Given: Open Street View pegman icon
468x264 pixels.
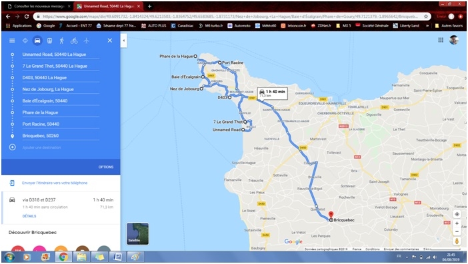Looking at the screenshot, I should (x=457, y=241).
